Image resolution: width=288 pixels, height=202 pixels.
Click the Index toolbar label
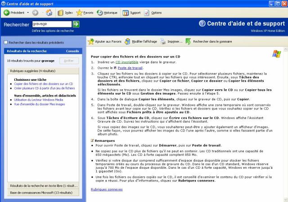coord(69,13)
